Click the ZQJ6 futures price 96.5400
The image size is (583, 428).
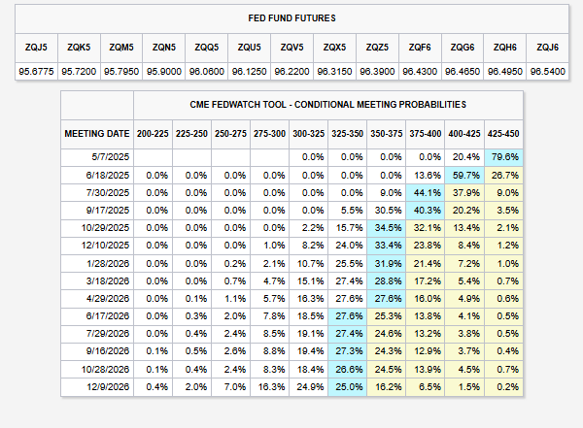[x=548, y=72]
